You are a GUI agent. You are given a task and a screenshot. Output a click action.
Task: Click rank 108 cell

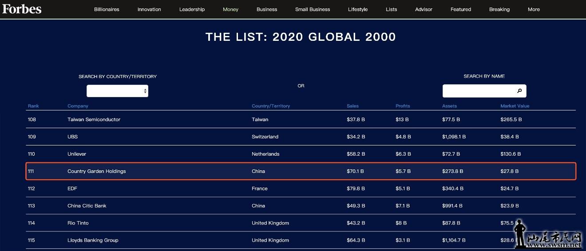[32, 119]
